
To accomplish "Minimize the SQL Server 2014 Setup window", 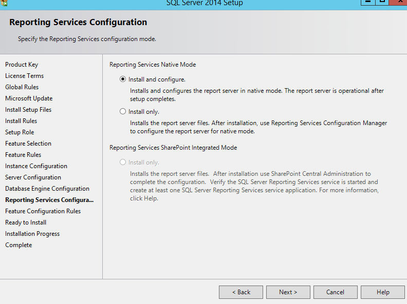I will click(x=368, y=3).
